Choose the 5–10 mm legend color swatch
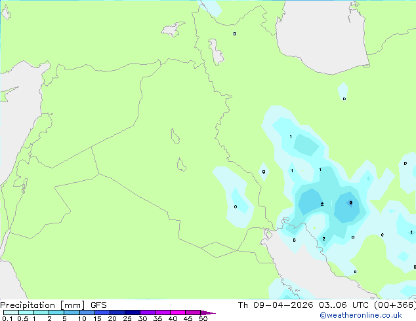Screen dimensions: 416x321 click(x=72, y=312)
